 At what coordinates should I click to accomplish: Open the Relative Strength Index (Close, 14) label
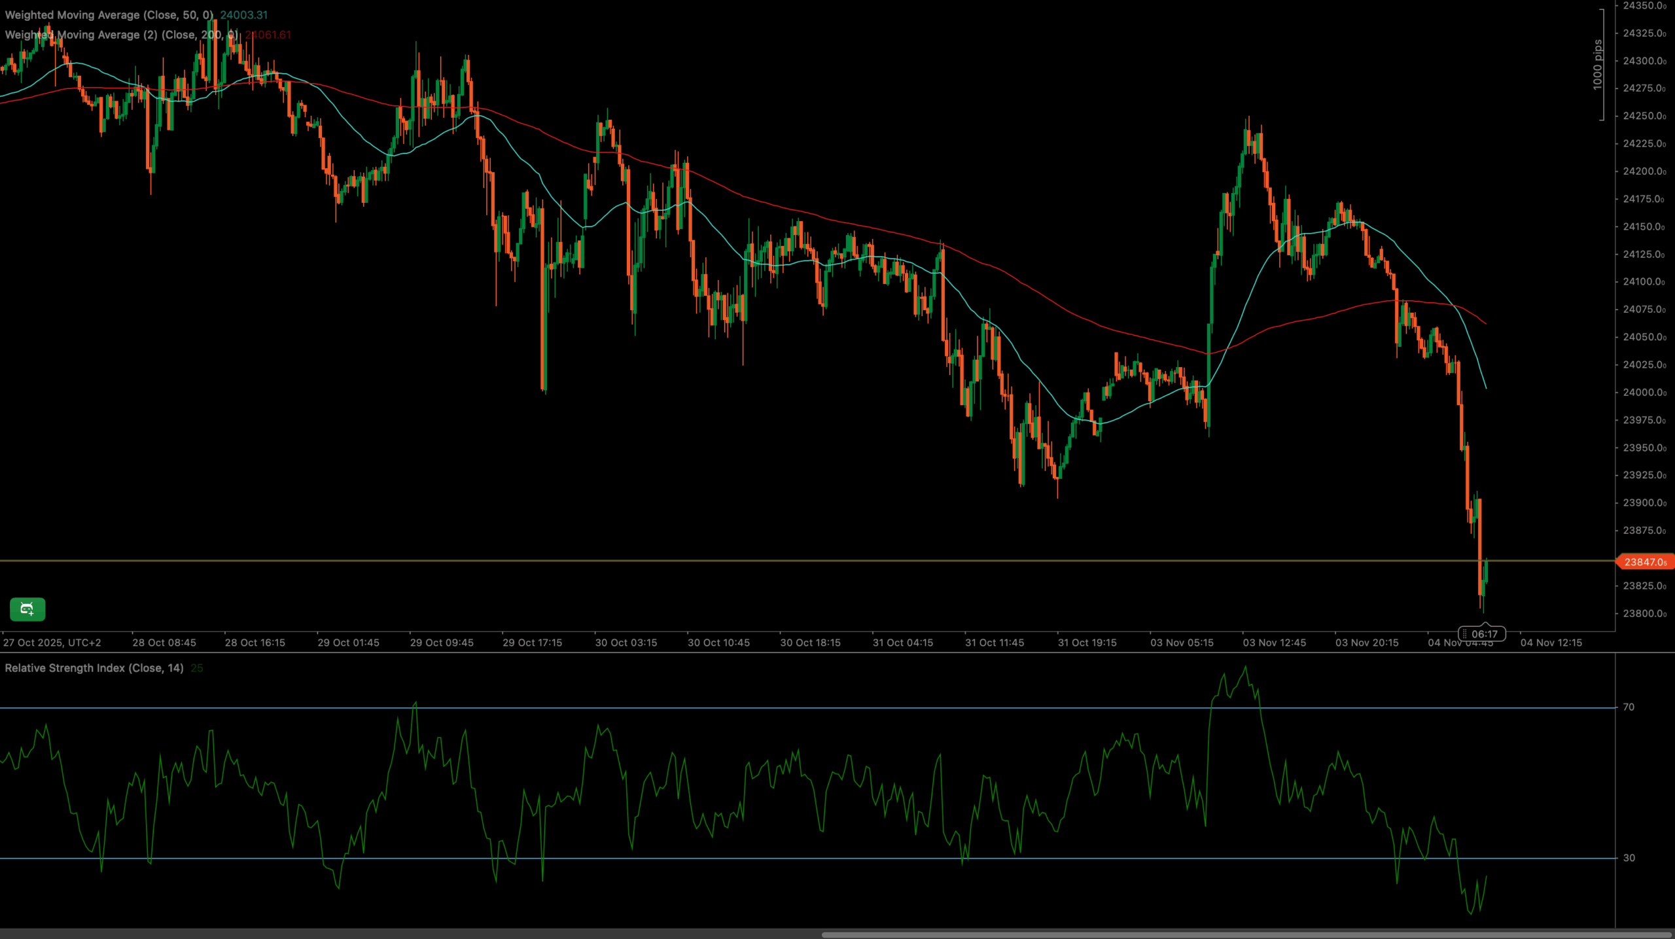pyautogui.click(x=94, y=668)
